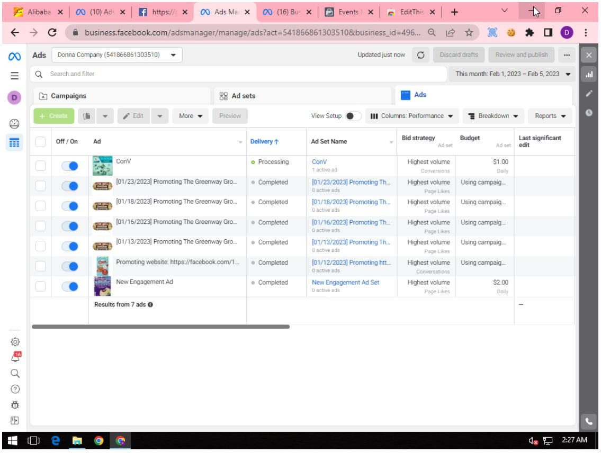This screenshot has height=453, width=601.
Task: Select the Ads tab
Action: tap(484, 95)
